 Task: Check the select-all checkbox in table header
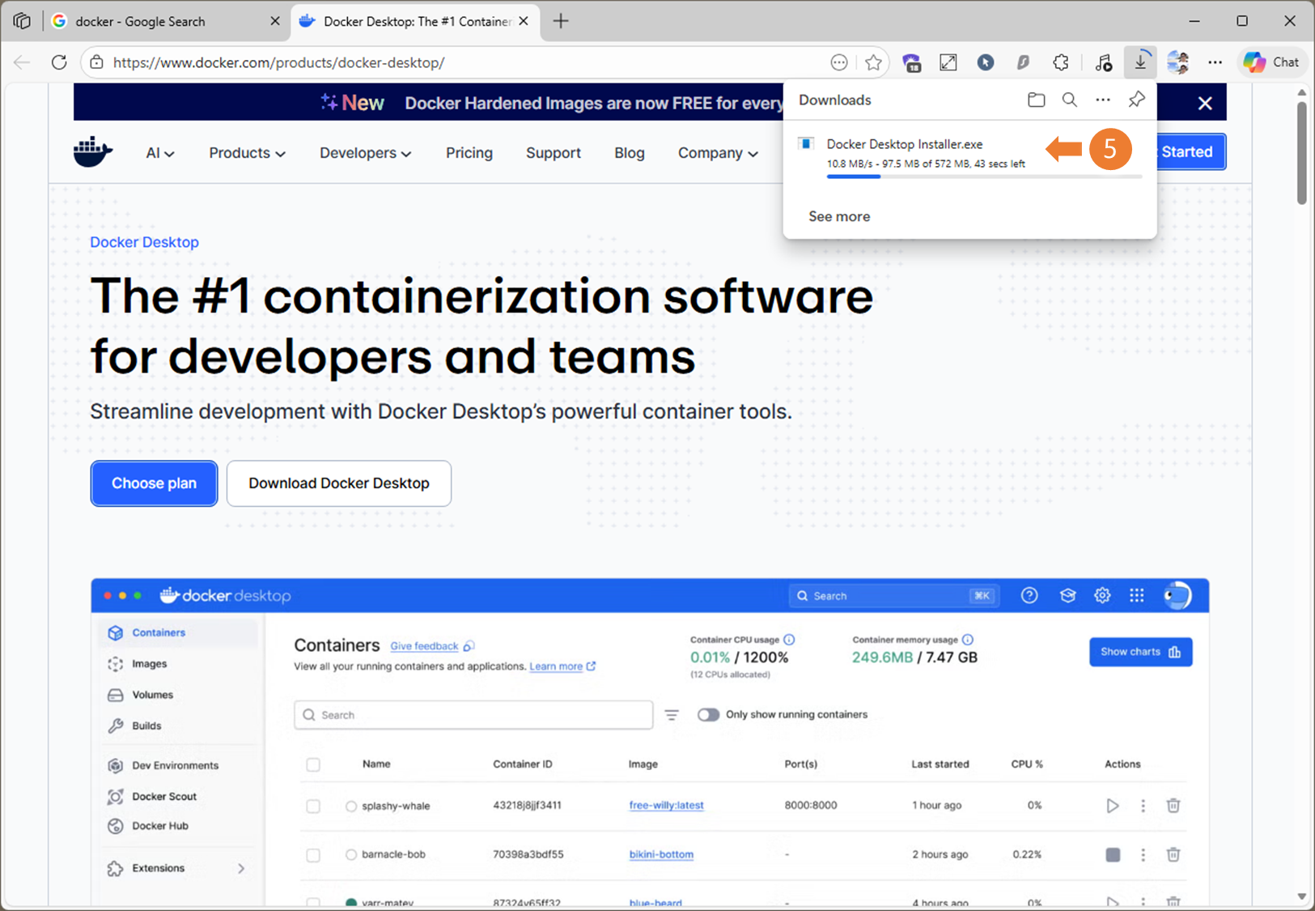click(313, 764)
